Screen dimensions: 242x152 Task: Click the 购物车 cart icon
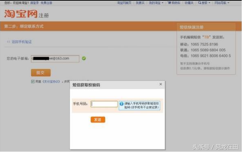[x=169, y=3]
